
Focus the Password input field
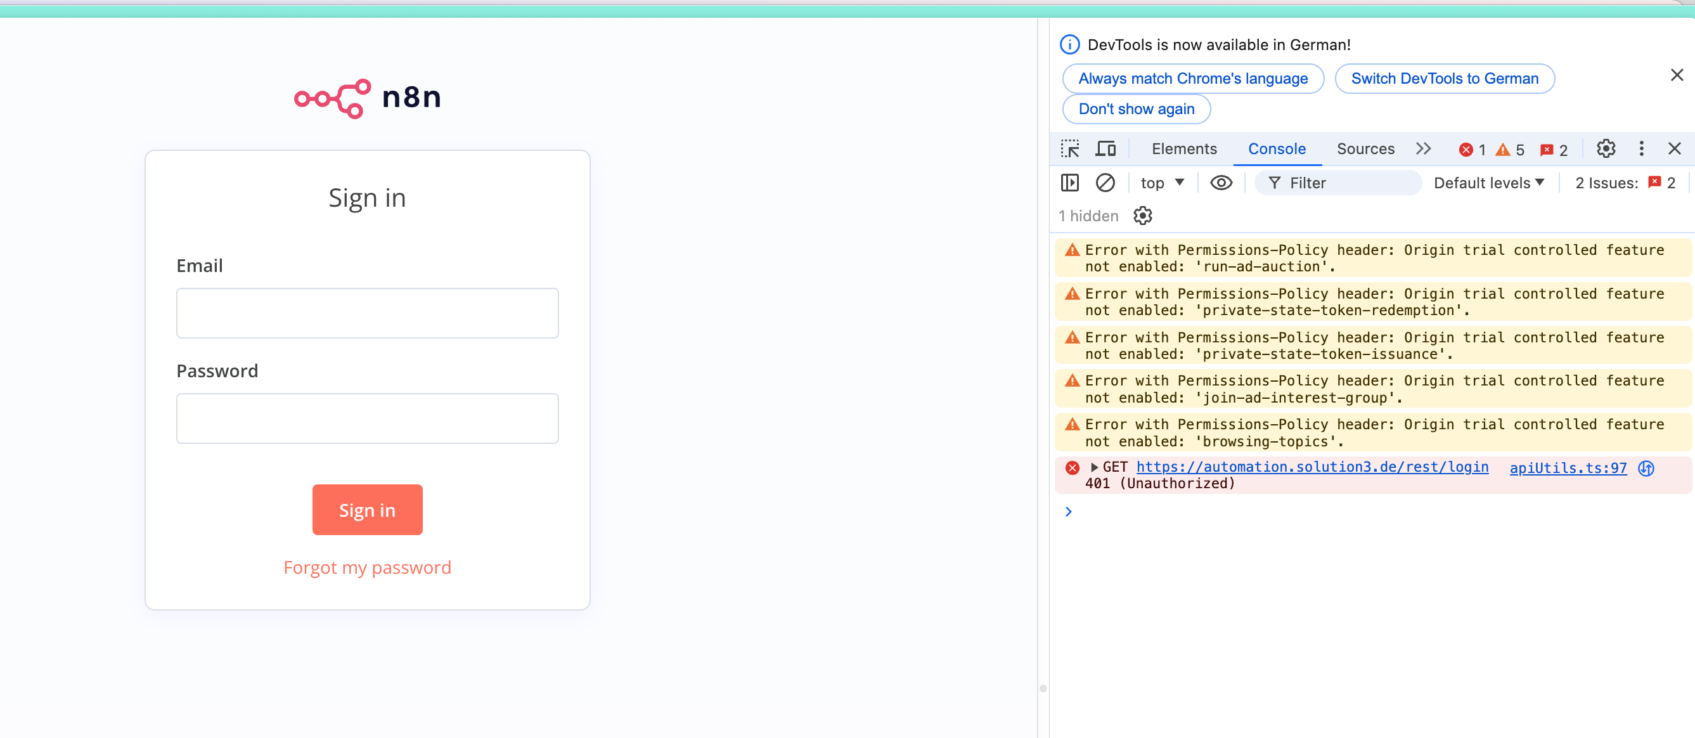point(367,418)
